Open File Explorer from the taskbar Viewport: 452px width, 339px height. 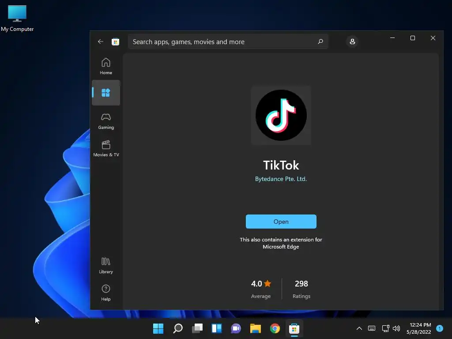point(256,328)
